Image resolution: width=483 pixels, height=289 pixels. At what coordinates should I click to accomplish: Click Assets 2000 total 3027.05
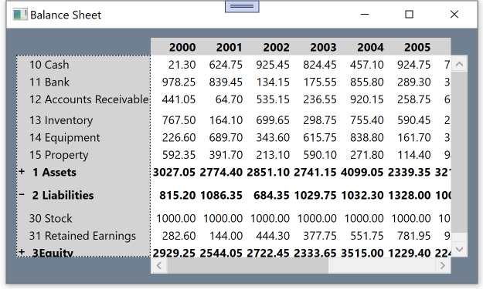click(x=174, y=173)
